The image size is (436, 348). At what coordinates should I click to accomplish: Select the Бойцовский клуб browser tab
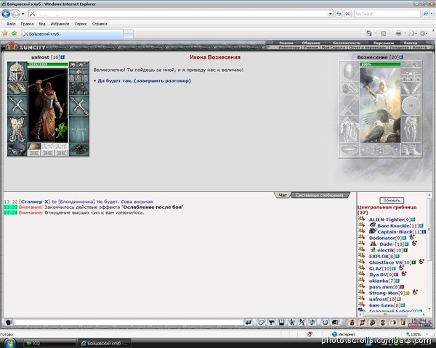coord(73,34)
